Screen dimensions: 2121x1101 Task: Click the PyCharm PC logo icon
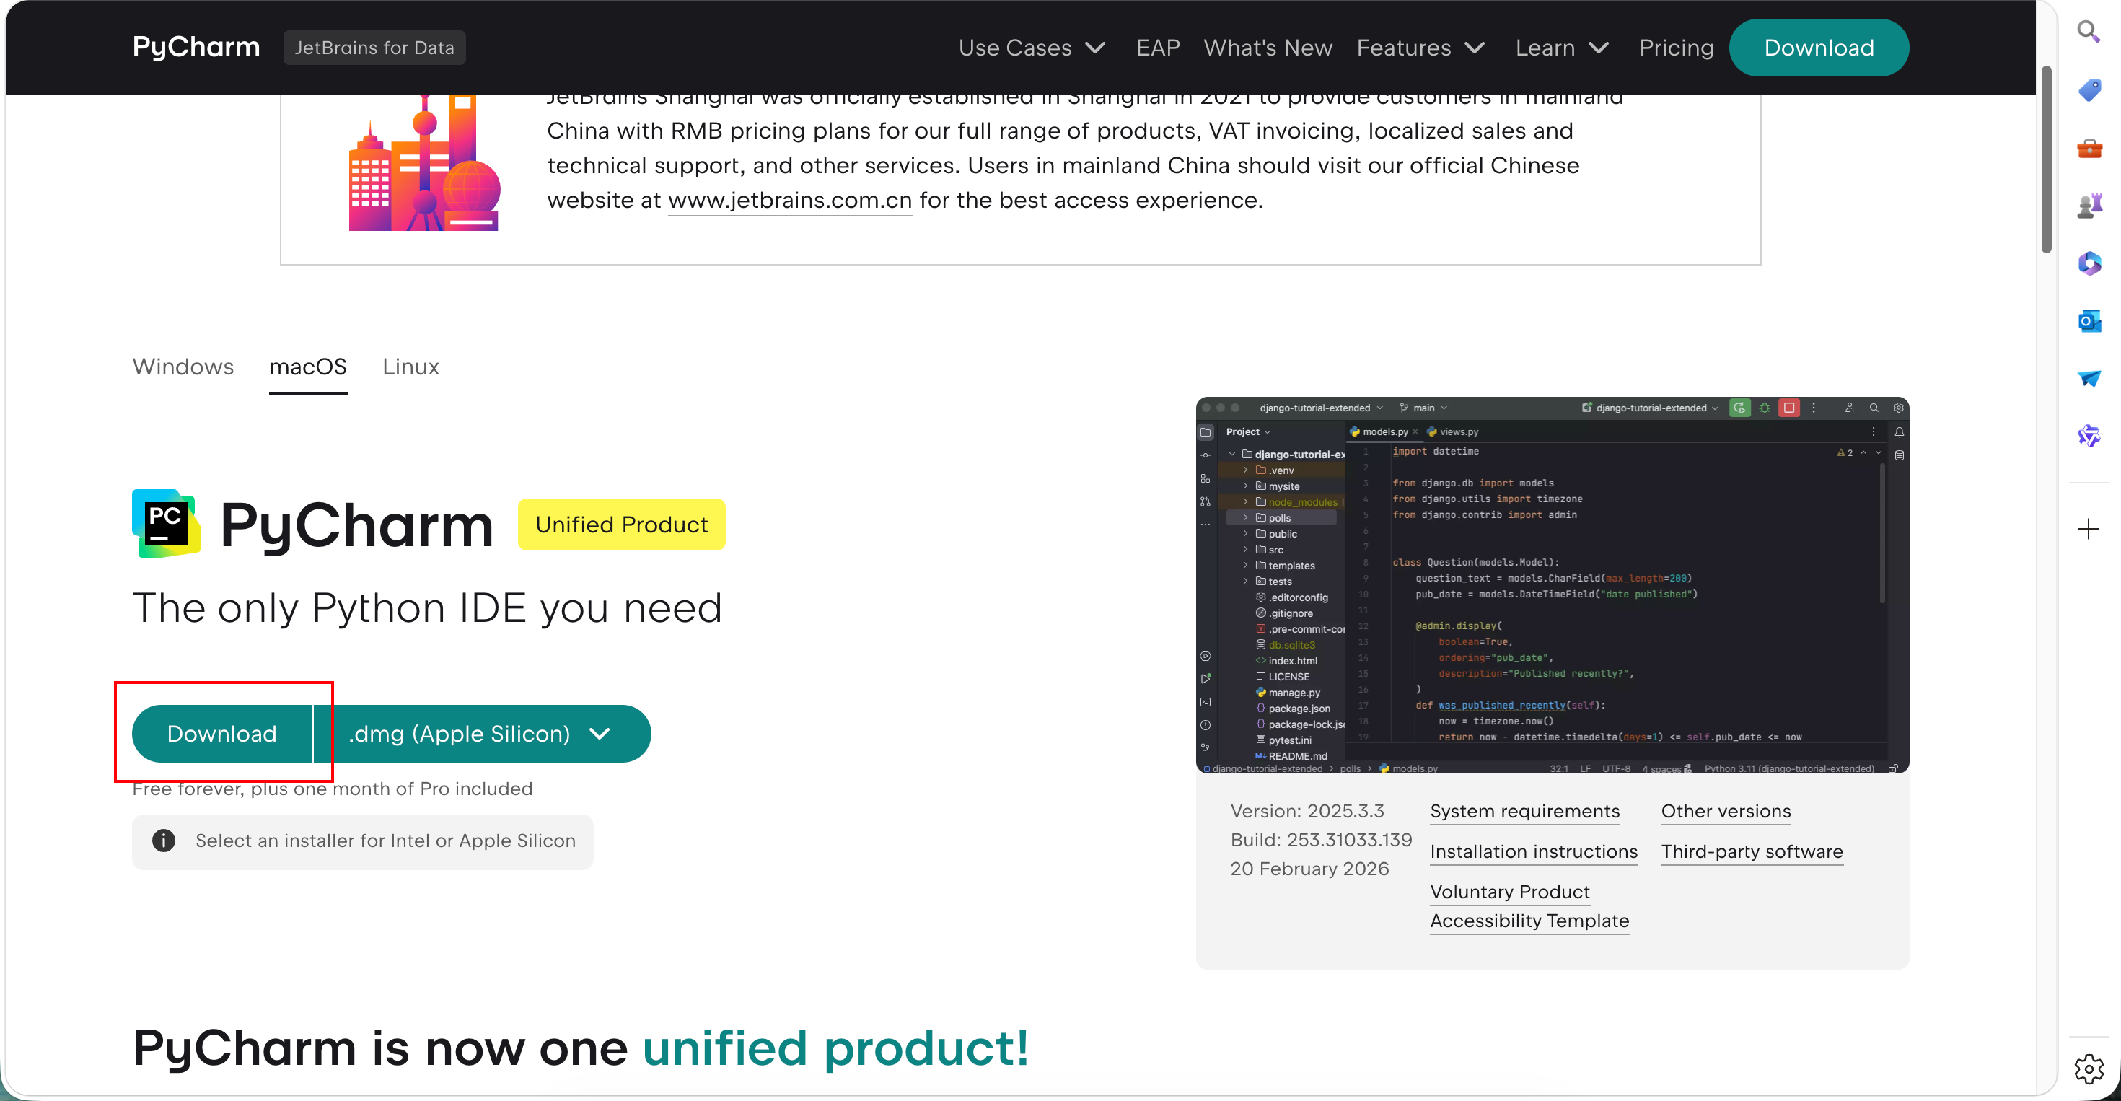tap(167, 524)
